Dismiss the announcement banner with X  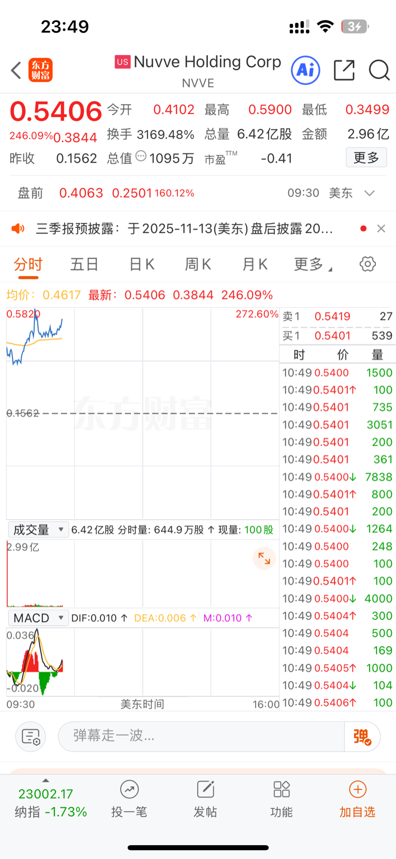coord(381,228)
